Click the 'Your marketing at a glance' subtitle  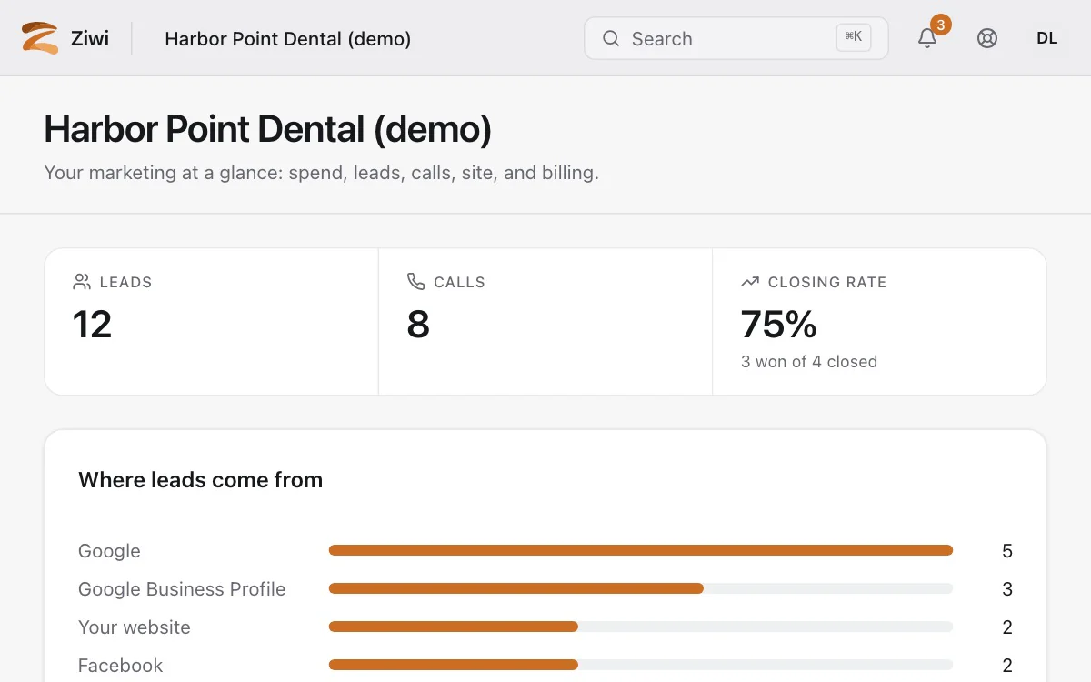point(321,173)
